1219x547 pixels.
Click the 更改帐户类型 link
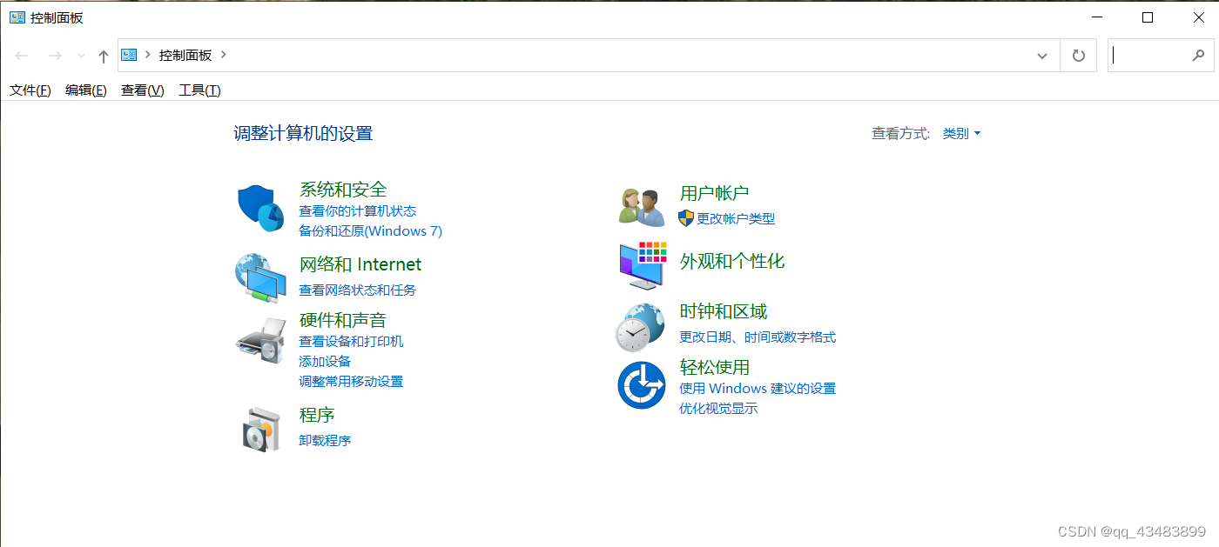pyautogui.click(x=735, y=219)
